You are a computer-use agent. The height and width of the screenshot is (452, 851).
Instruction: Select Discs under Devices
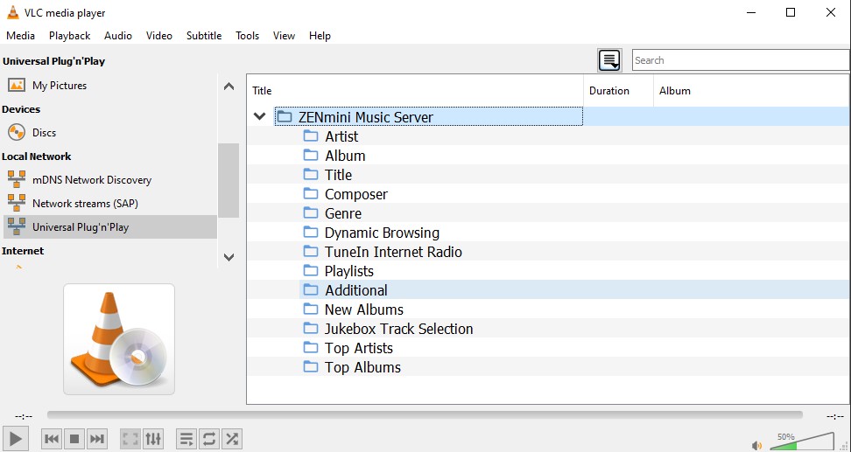pyautogui.click(x=44, y=133)
